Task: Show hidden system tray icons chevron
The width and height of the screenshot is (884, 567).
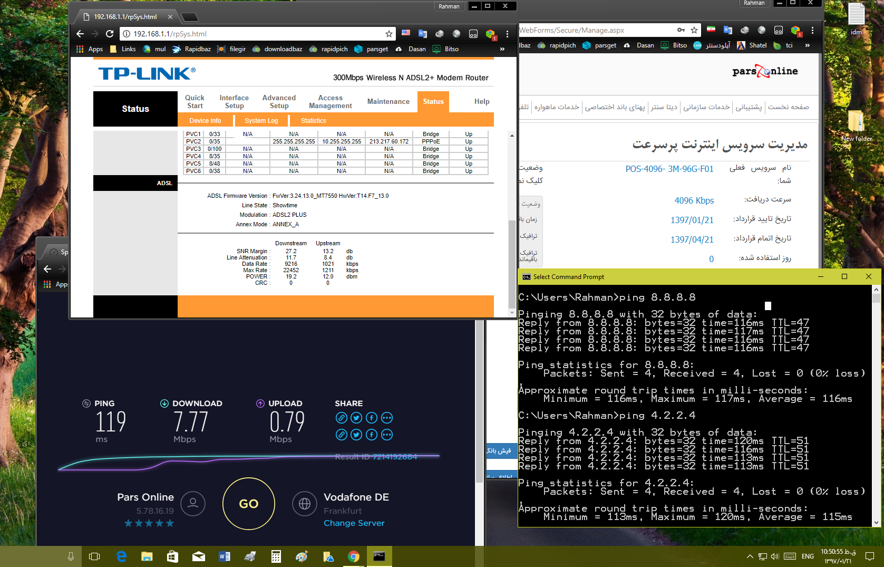Action: coord(750,556)
